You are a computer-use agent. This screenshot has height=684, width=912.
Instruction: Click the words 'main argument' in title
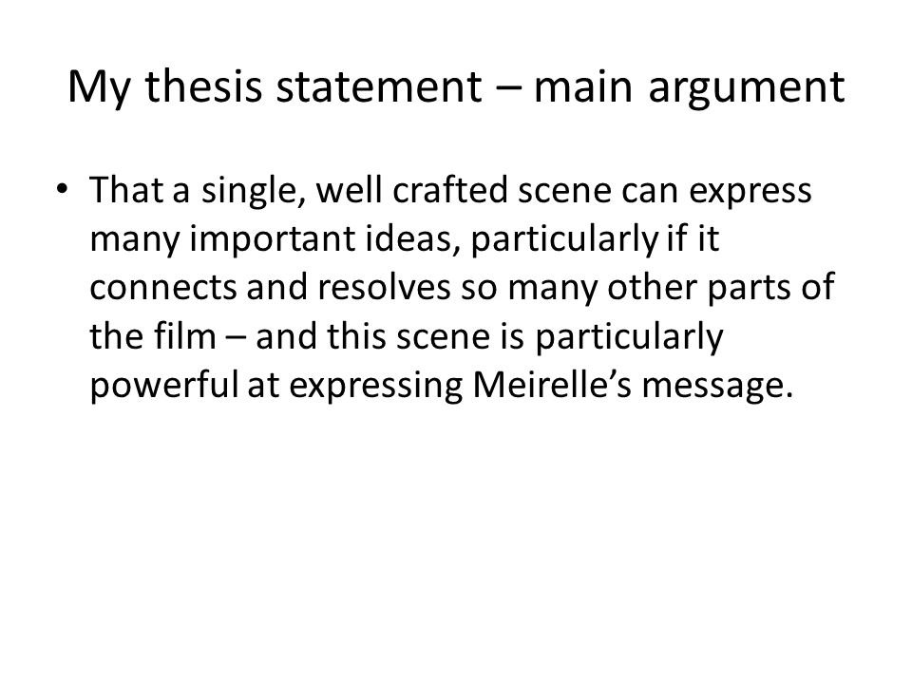(x=689, y=87)
